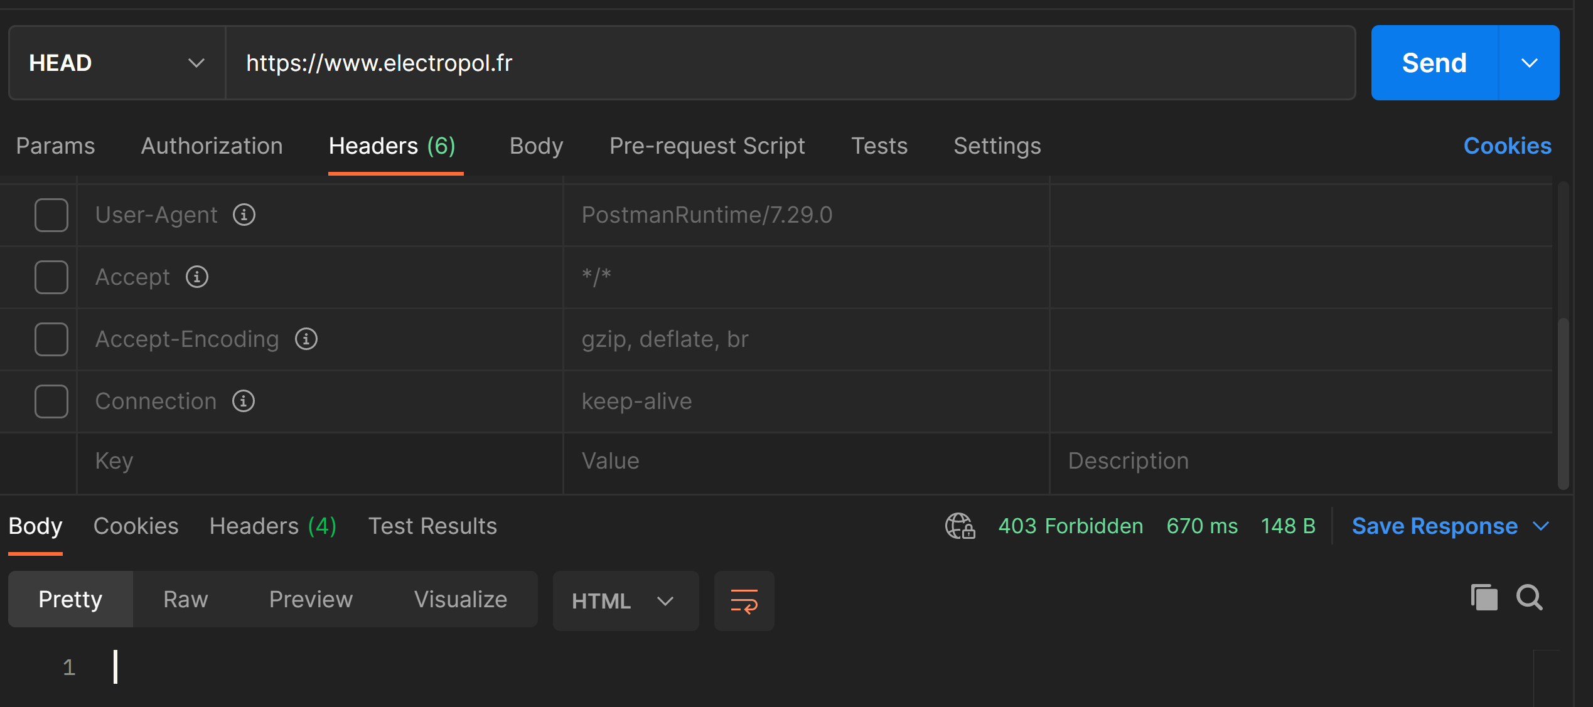Switch to the Pre-request Script tab
Viewport: 1593px width, 707px height.
tap(707, 146)
